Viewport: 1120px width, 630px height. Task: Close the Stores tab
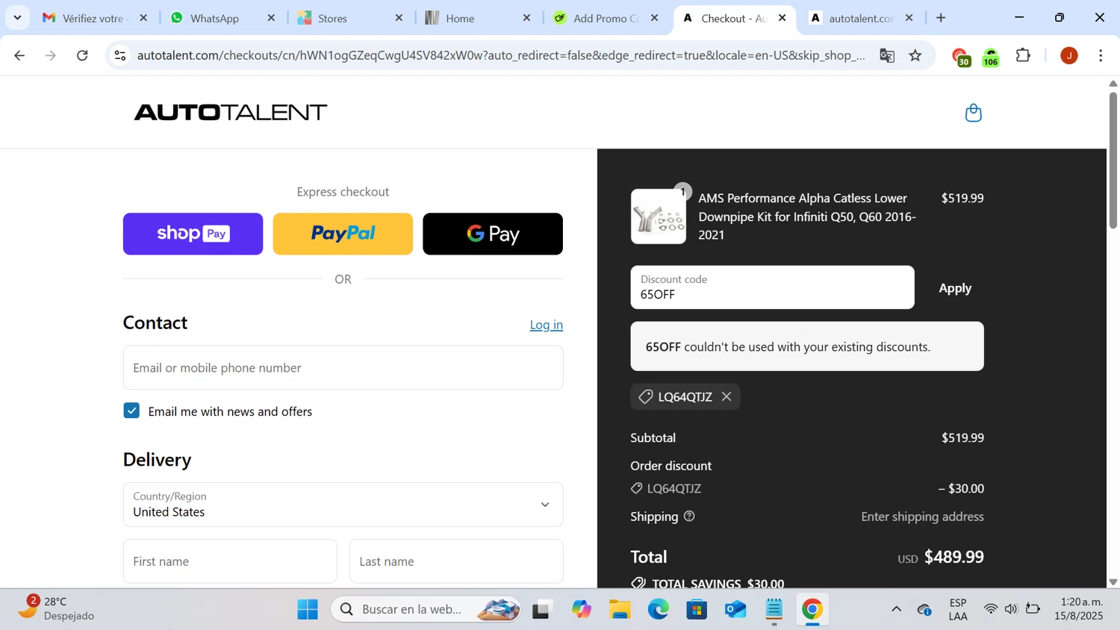click(399, 18)
